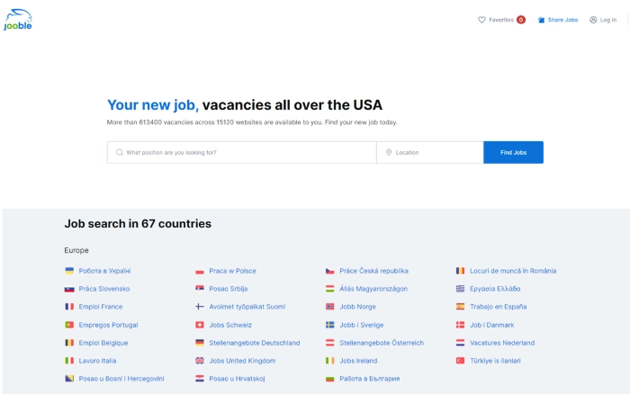The image size is (630, 394).
Task: Open the Log in link
Action: pyautogui.click(x=608, y=20)
